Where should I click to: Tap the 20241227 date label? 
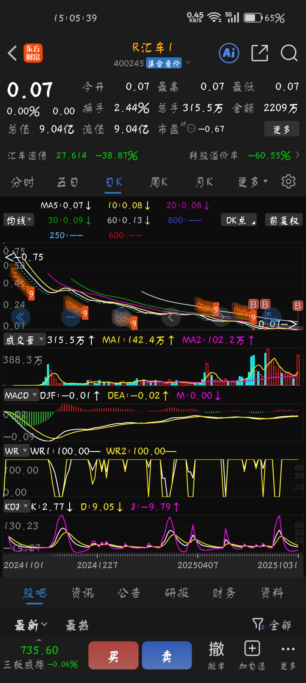click(x=97, y=565)
